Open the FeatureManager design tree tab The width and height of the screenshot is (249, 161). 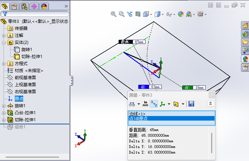5,6
